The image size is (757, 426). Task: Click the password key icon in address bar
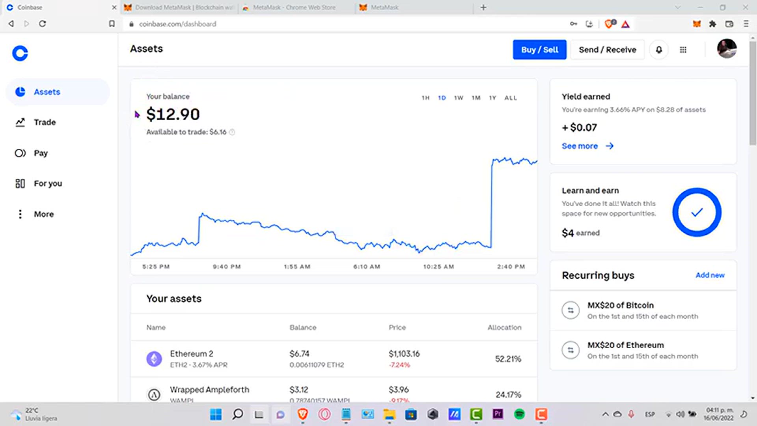click(x=573, y=24)
